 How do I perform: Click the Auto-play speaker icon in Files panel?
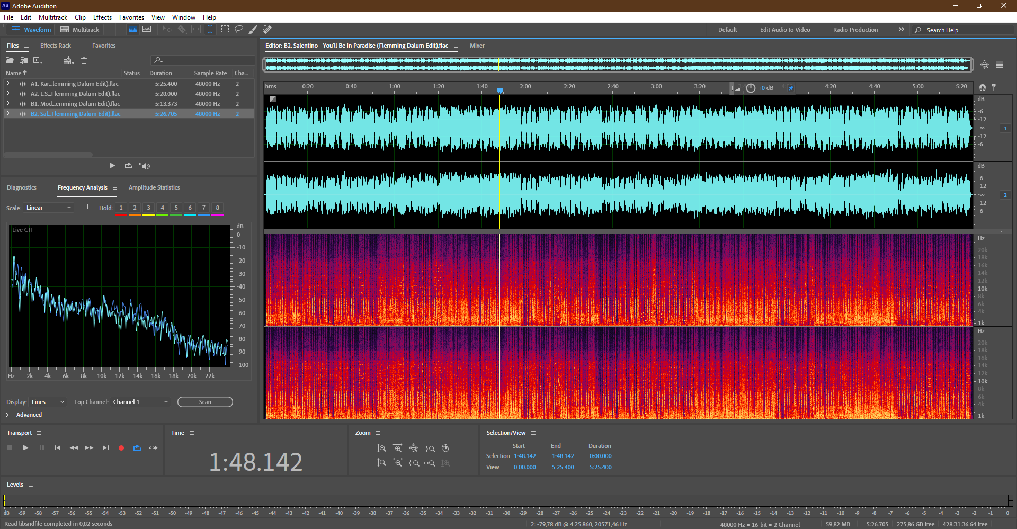(145, 166)
